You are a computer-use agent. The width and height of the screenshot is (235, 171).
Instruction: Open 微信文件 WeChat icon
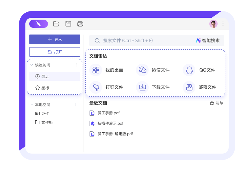[142, 70]
